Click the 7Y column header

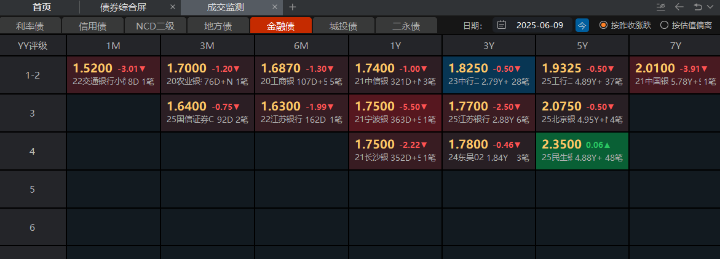coord(675,45)
